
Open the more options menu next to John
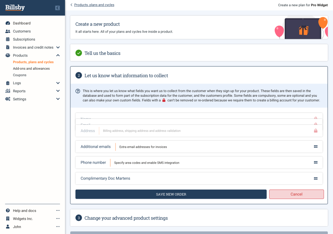(58, 226)
